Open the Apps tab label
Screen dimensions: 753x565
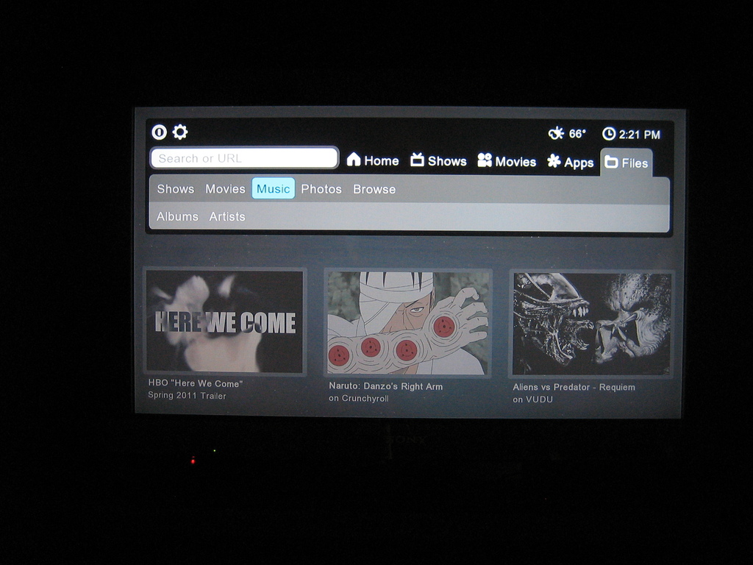coord(579,163)
